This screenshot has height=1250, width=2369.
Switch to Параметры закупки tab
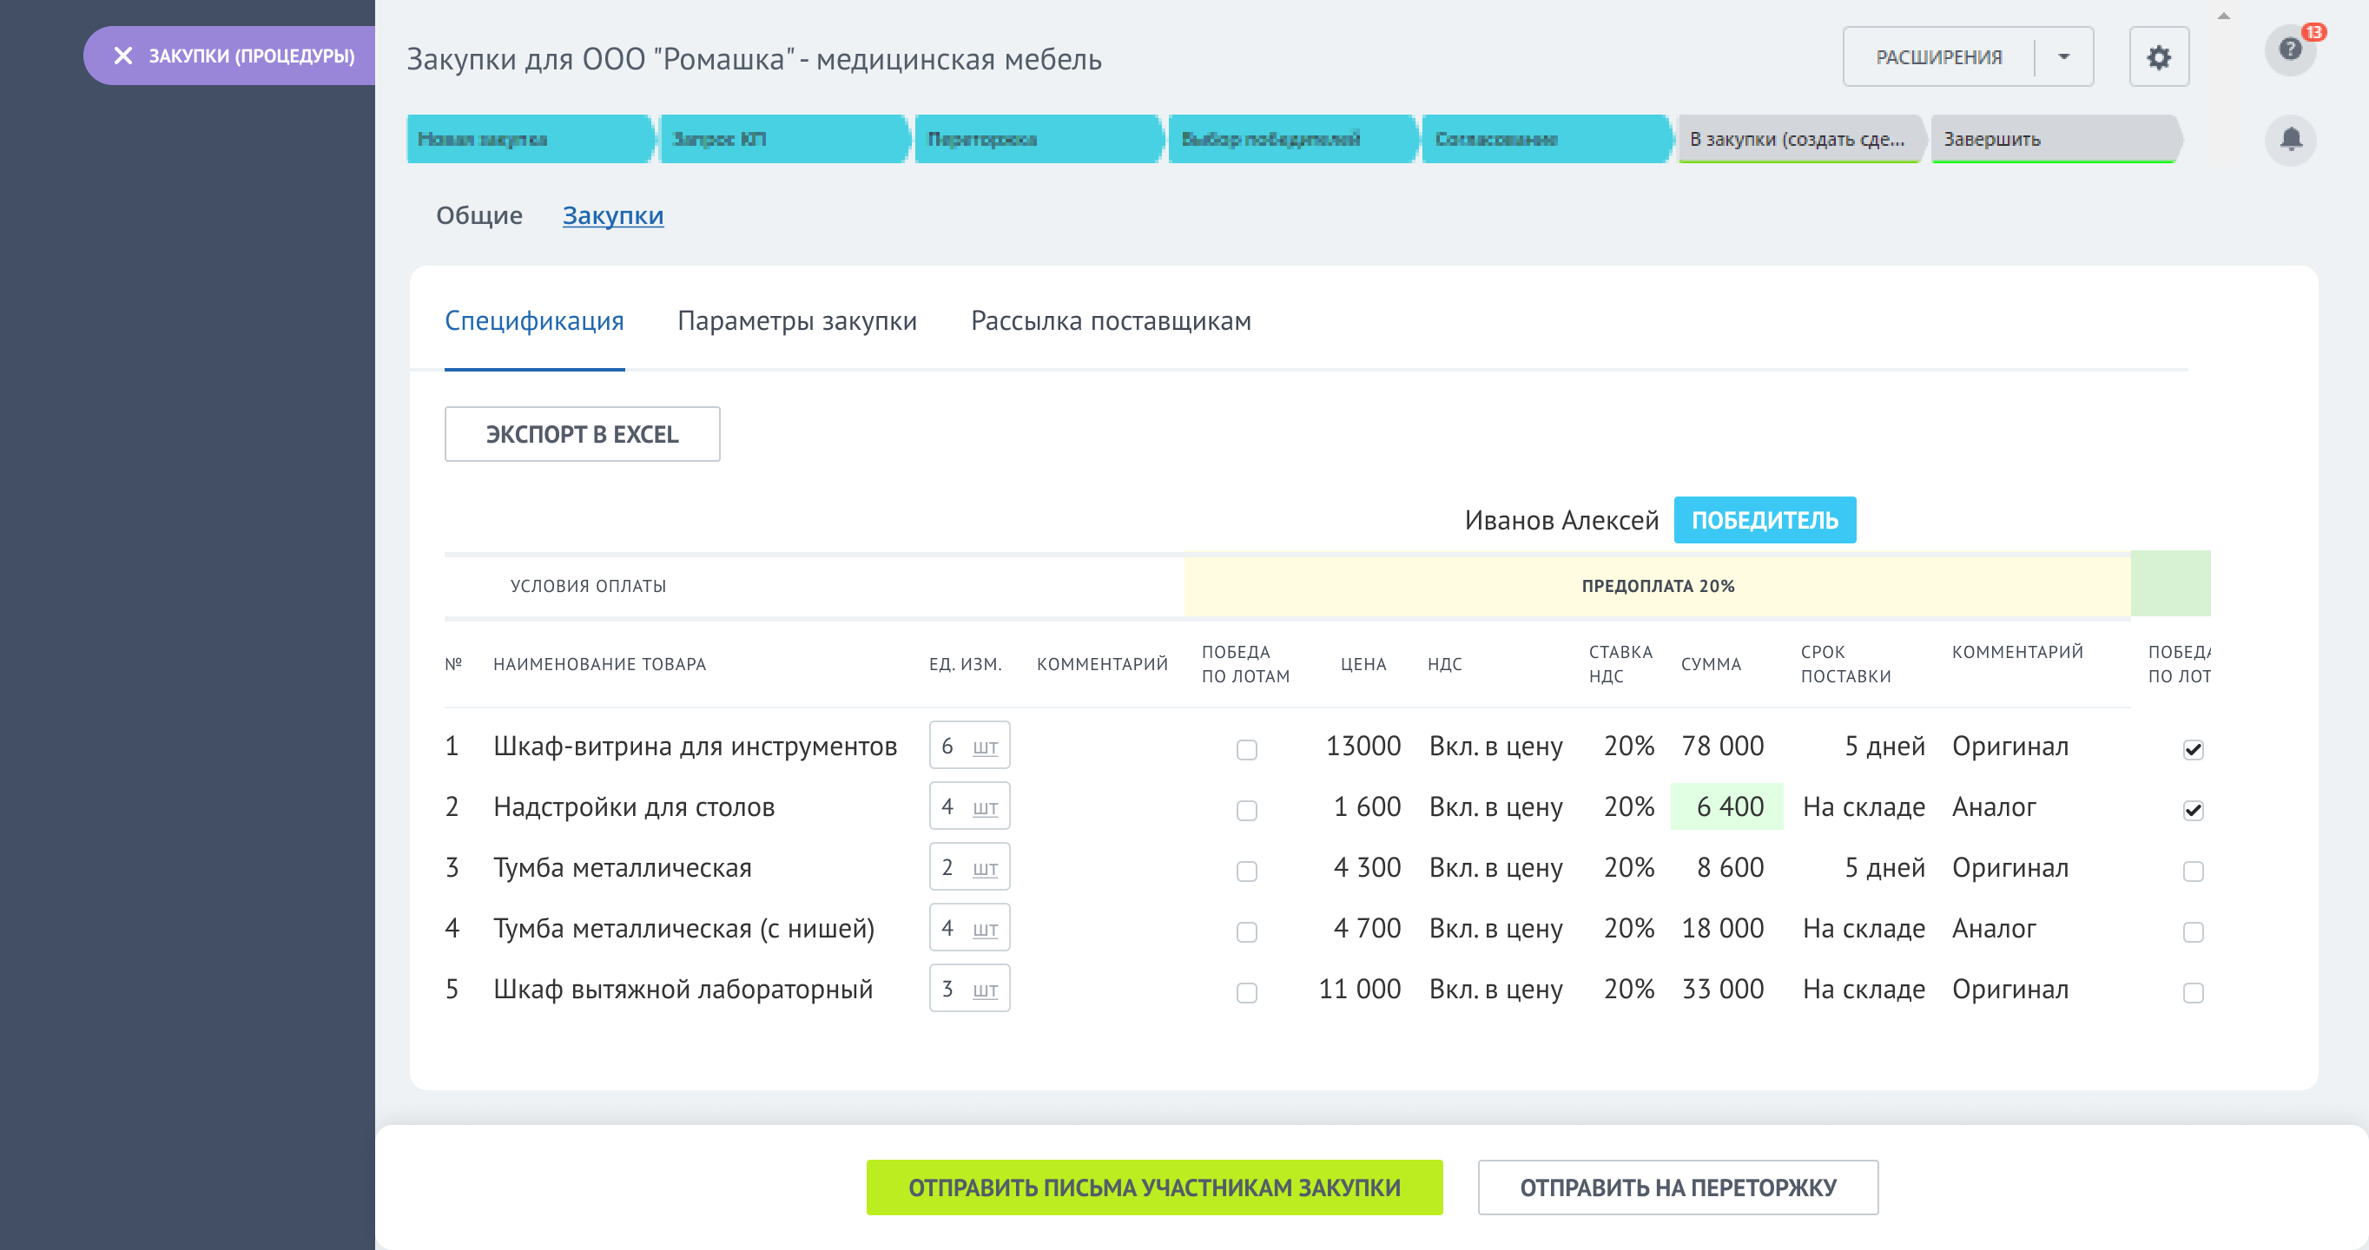coord(796,321)
